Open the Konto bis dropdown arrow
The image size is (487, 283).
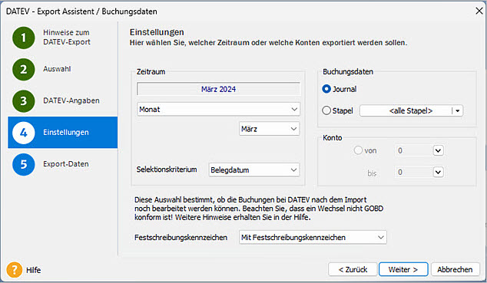438,172
